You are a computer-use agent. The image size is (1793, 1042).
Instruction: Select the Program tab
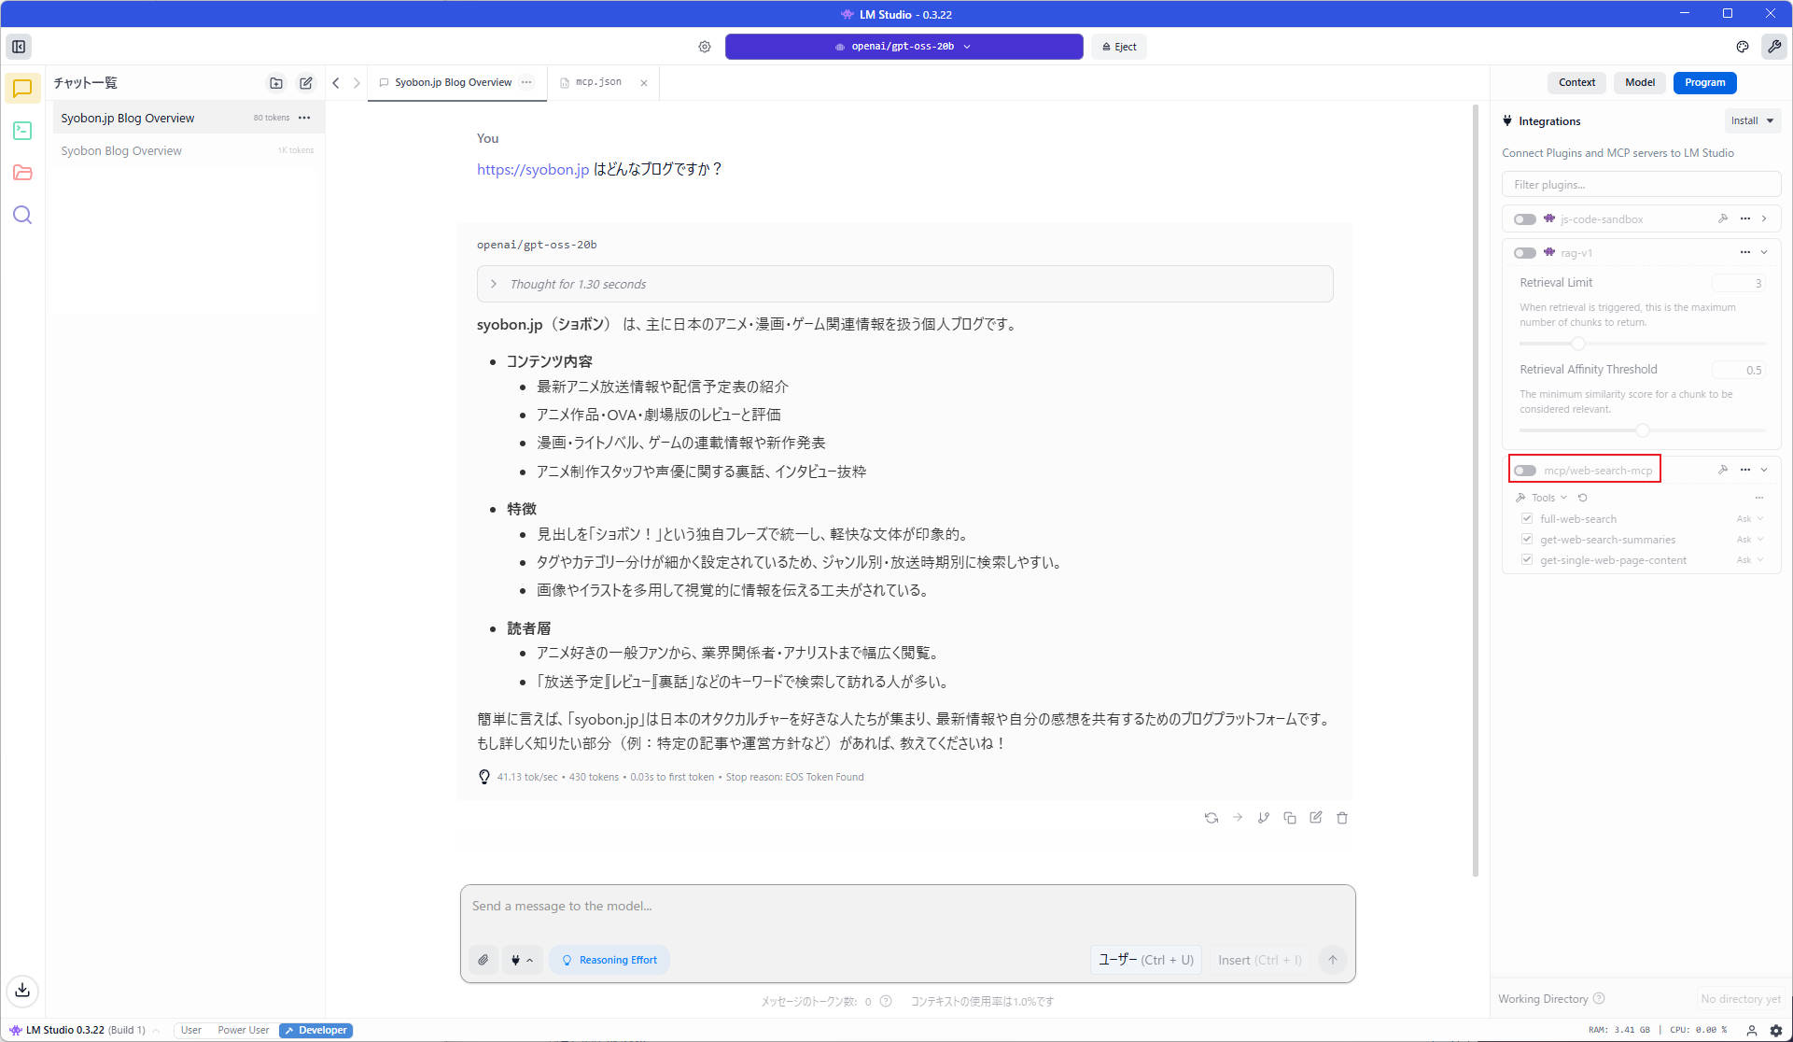click(x=1704, y=83)
